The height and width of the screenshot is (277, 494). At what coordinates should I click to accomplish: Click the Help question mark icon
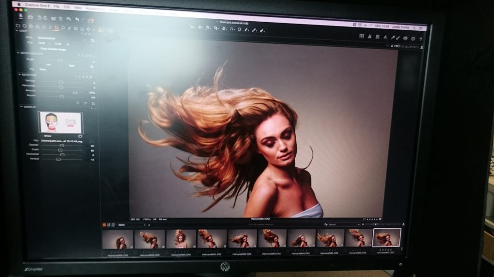click(x=421, y=38)
